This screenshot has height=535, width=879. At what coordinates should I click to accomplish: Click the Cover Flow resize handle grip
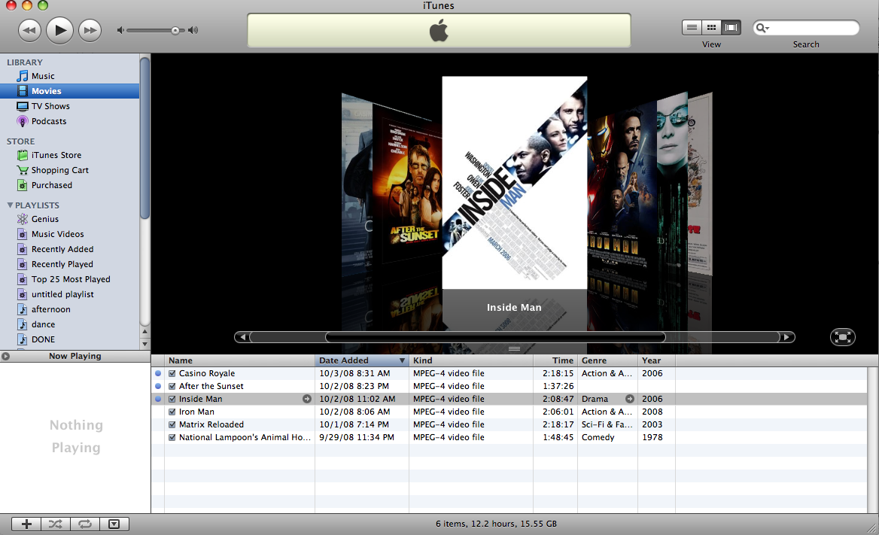point(514,349)
